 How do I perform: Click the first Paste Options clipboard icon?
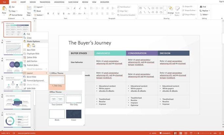coord(29,45)
